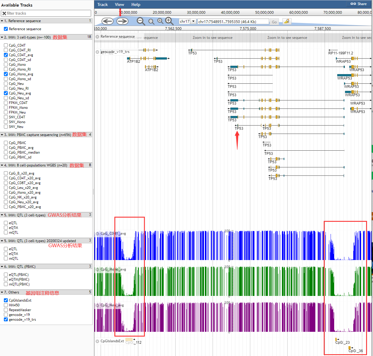Collapse the 6. IMM: QTL (PBMC) category
373x356 pixels.
click(46, 267)
